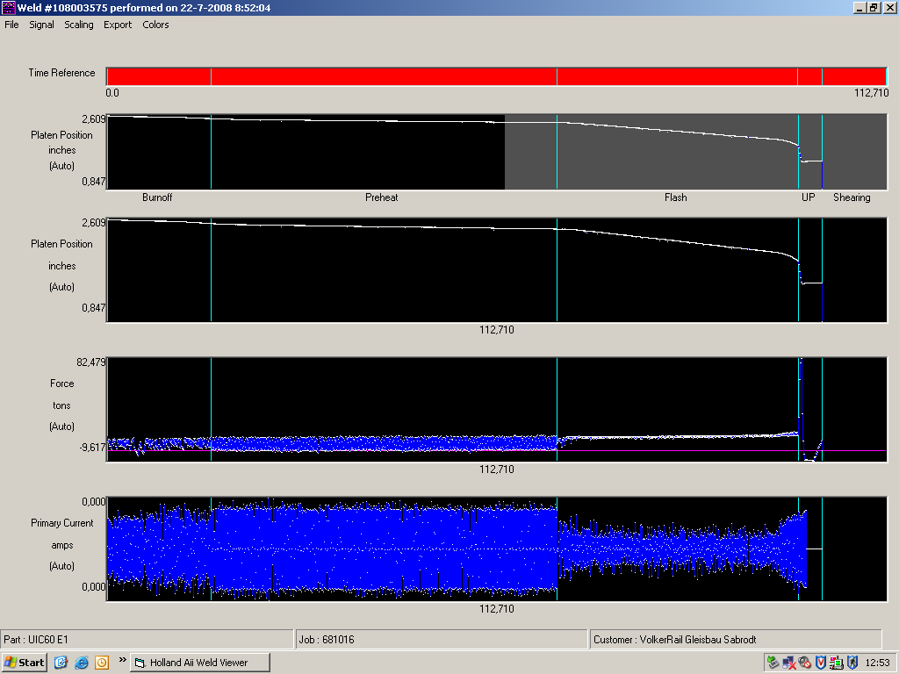The height and width of the screenshot is (674, 899).
Task: Open the Signal menu
Action: tap(41, 25)
